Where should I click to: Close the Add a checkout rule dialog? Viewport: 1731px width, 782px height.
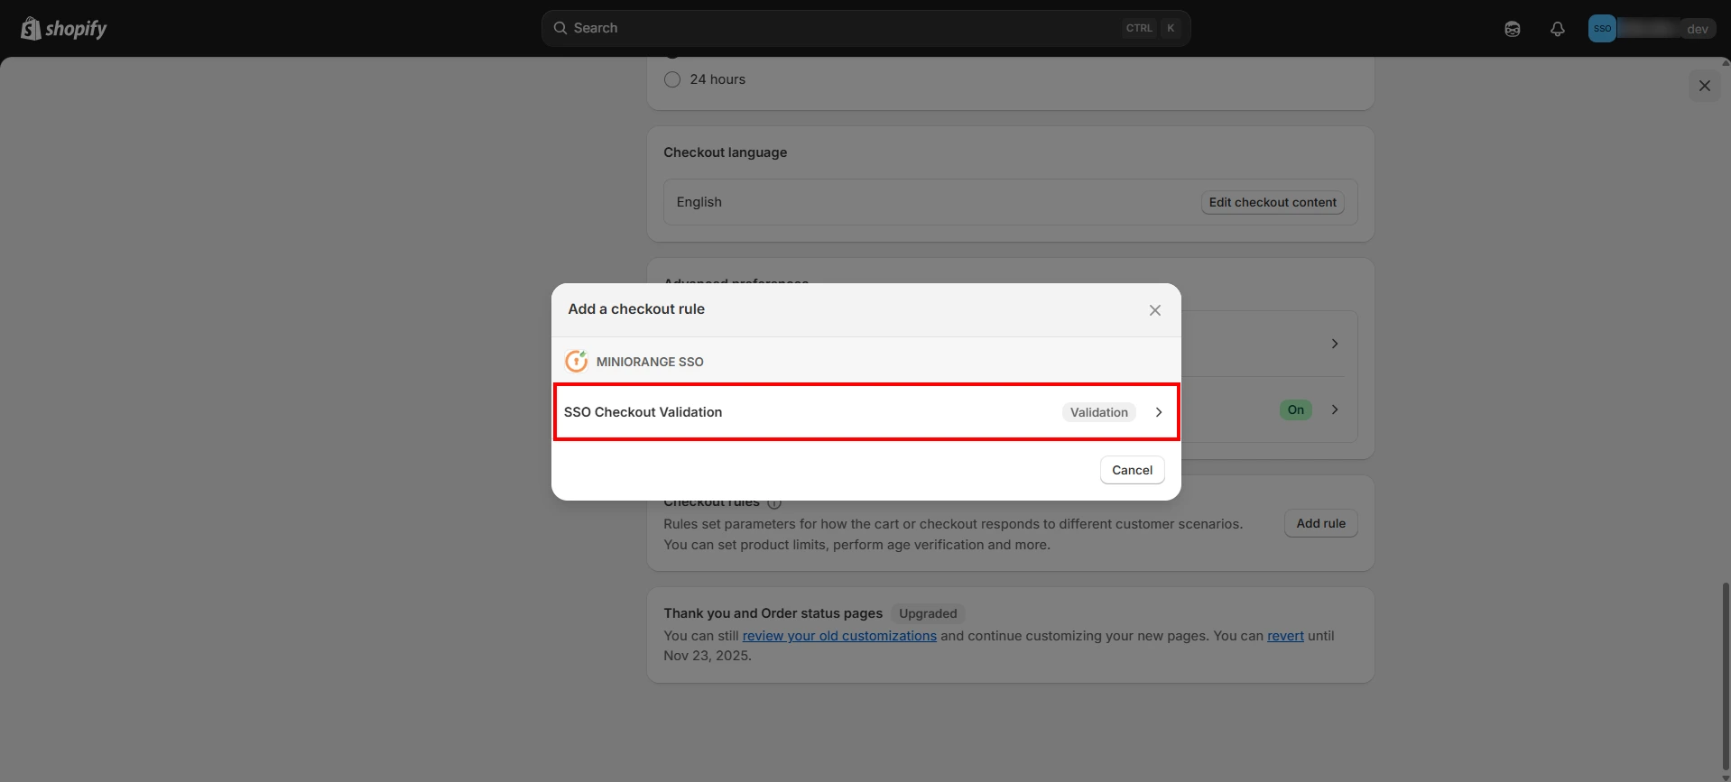pyautogui.click(x=1155, y=309)
